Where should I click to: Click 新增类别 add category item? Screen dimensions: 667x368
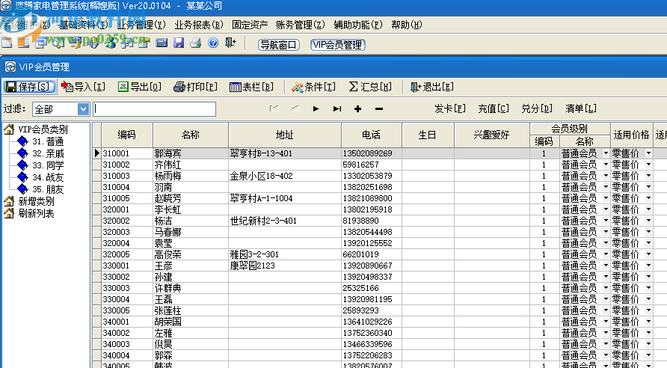pos(36,201)
